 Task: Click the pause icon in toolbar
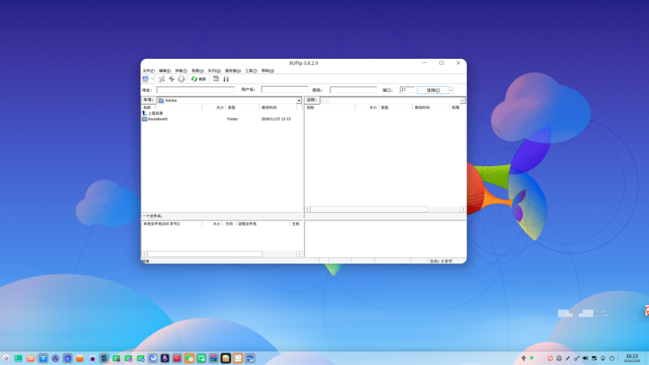[226, 79]
